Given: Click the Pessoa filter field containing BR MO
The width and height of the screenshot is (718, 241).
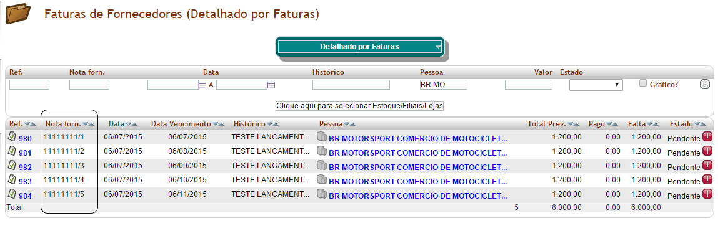Looking at the screenshot, I should coord(443,85).
